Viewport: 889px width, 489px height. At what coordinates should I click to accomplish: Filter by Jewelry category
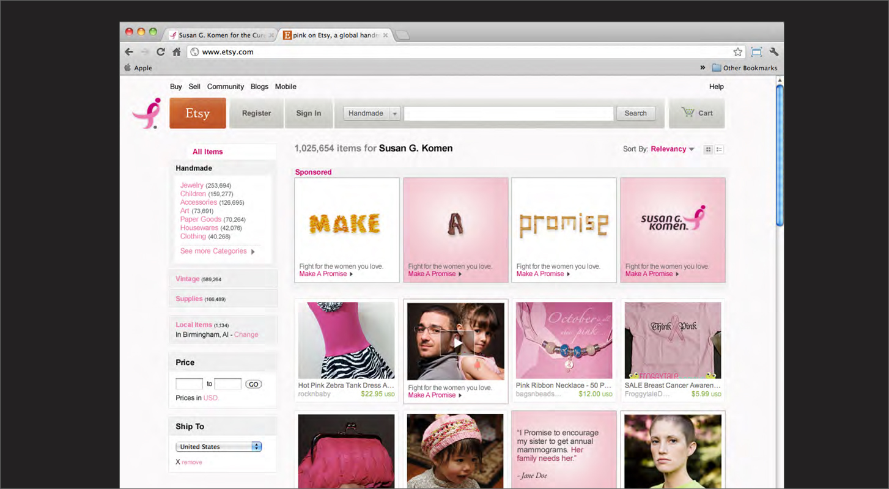192,185
